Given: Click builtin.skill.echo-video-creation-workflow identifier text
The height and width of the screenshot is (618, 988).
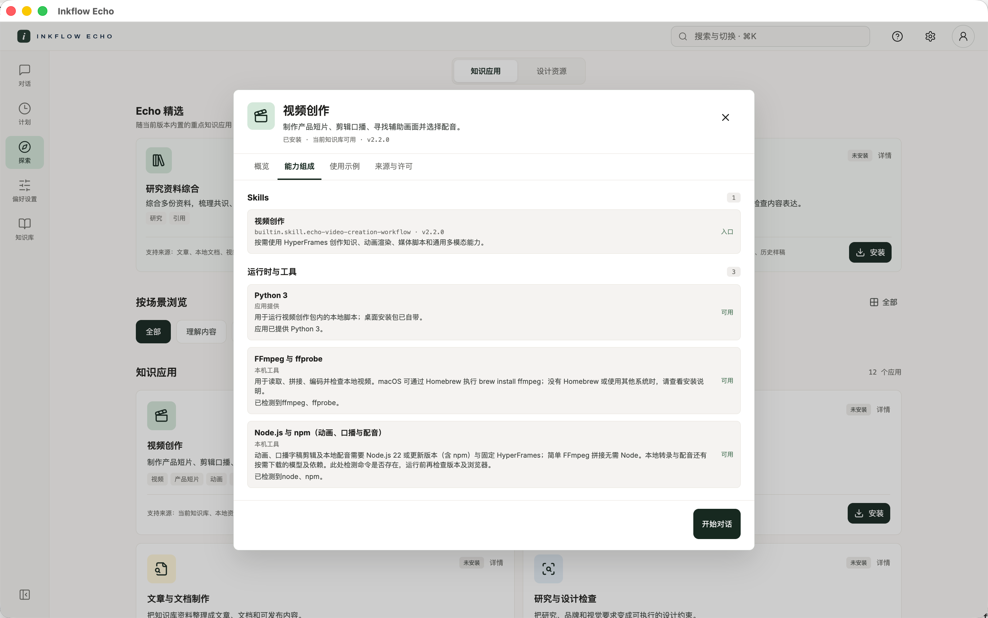Looking at the screenshot, I should (x=332, y=232).
